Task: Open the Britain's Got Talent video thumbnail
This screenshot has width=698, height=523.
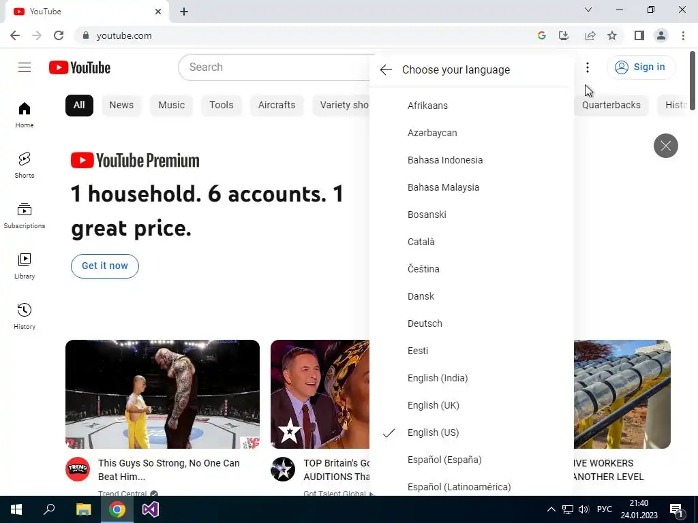Action: 320,394
